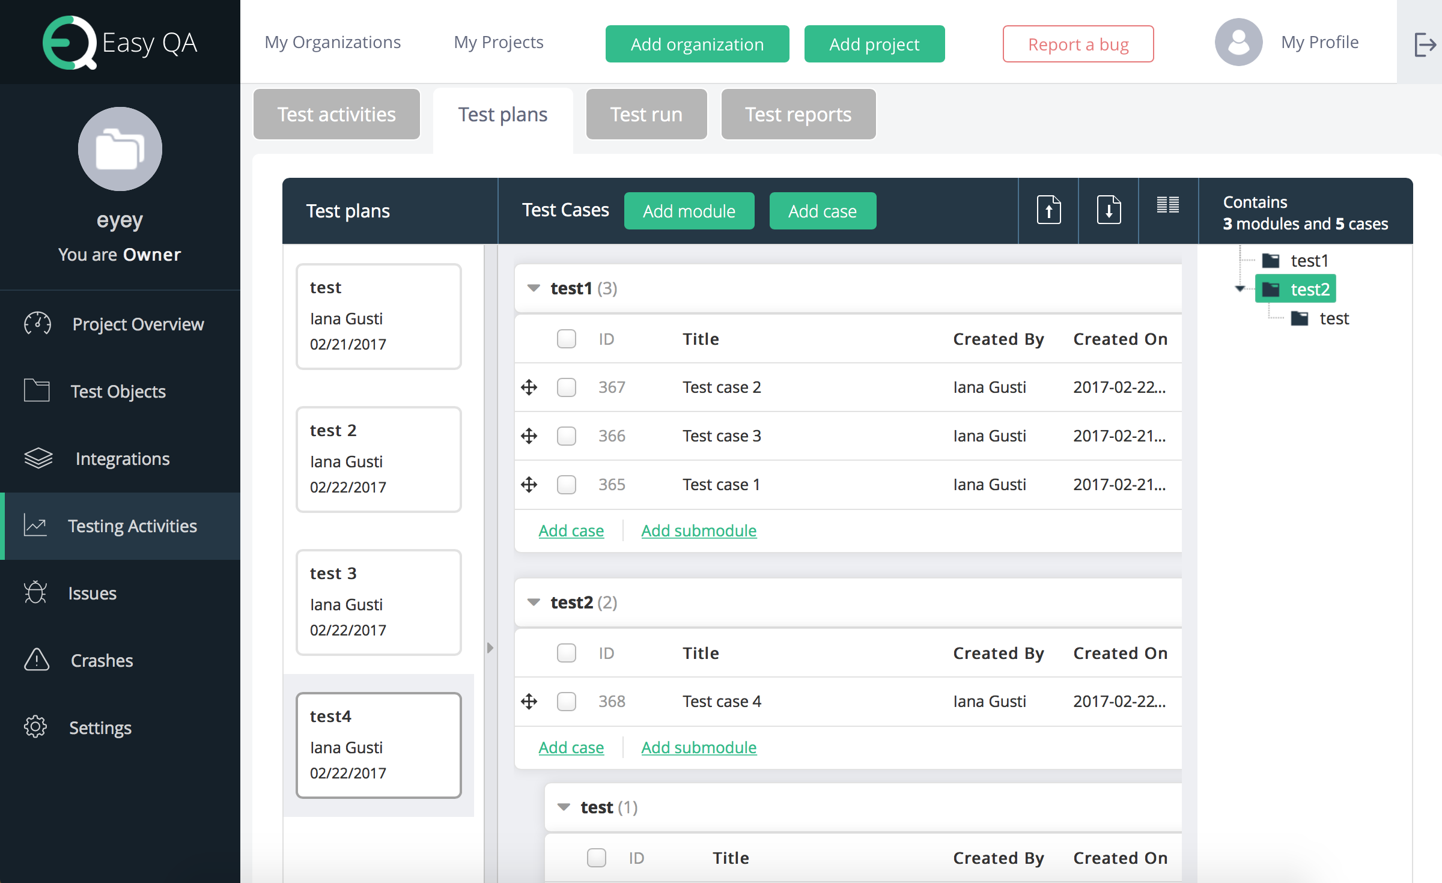This screenshot has width=1442, height=883.
Task: Select the Test Objects sidebar icon
Action: tap(36, 391)
